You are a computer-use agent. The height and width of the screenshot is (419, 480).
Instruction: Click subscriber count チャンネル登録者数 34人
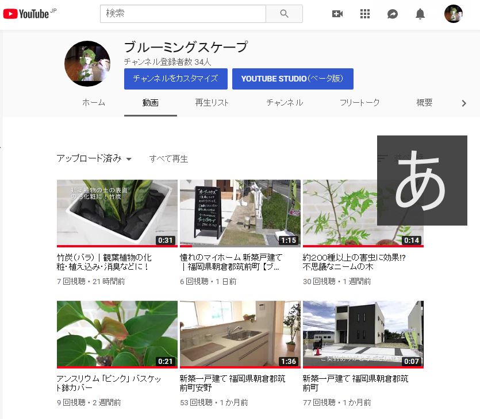(168, 62)
